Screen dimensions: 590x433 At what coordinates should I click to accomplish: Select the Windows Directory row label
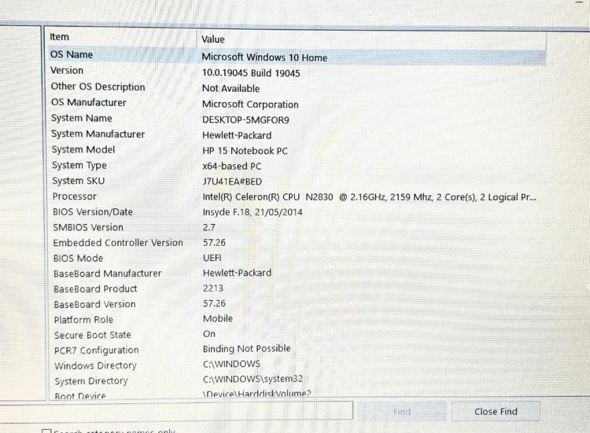(96, 366)
